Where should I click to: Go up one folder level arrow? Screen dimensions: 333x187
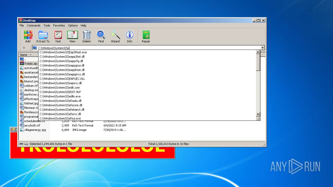click(x=24, y=48)
